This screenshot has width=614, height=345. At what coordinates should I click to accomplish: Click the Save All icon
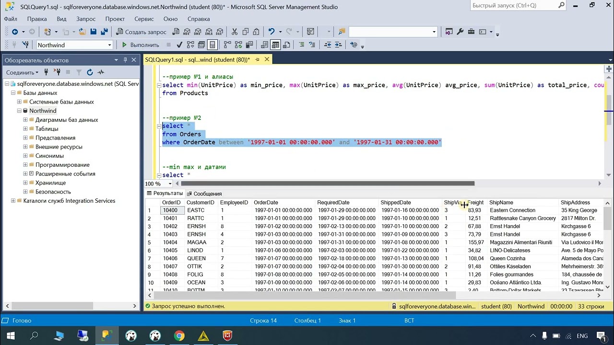(x=104, y=32)
